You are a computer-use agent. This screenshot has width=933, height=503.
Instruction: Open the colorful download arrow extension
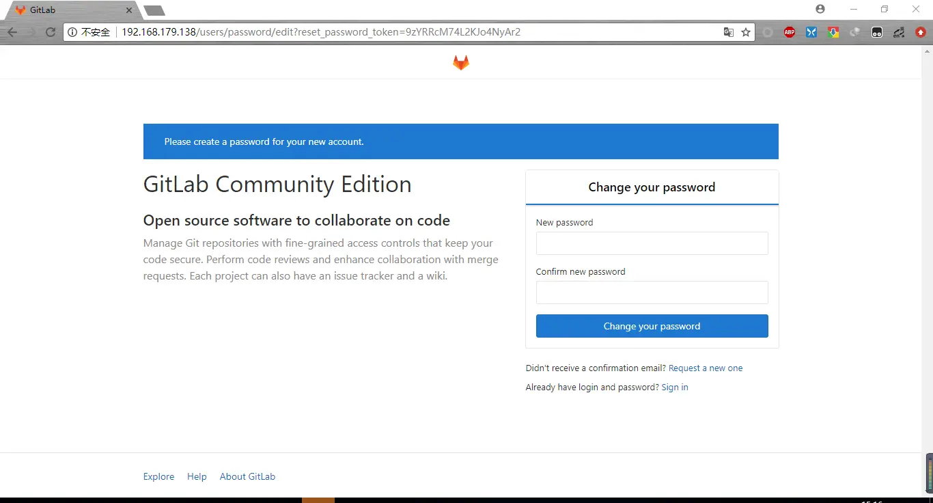tap(833, 32)
